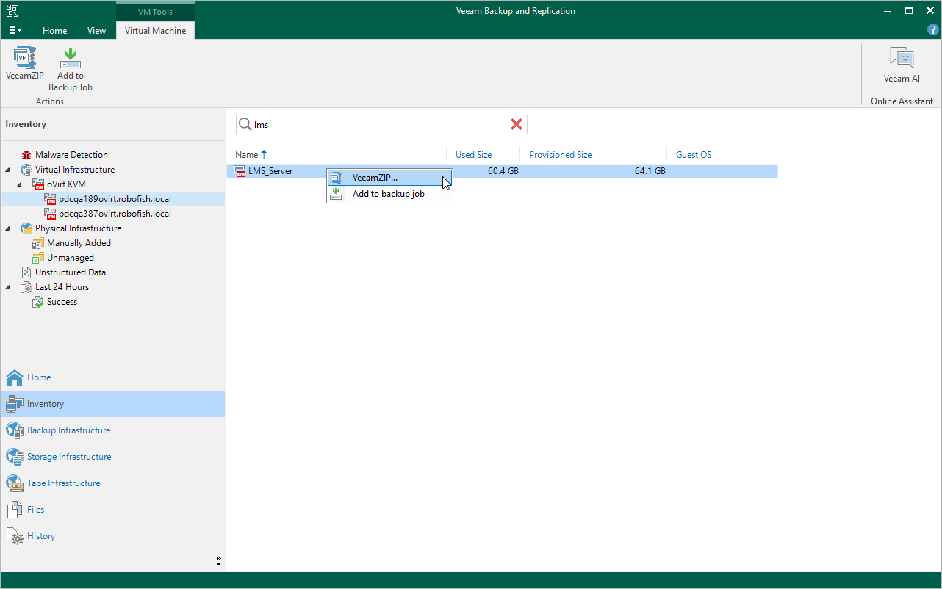The image size is (942, 589).
Task: Click the Veeam application logo in title bar
Action: click(x=12, y=11)
